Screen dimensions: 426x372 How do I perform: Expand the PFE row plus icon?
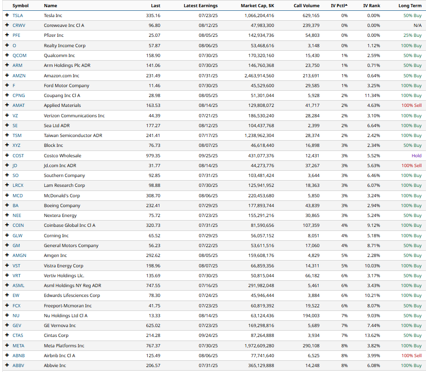click(x=7, y=35)
